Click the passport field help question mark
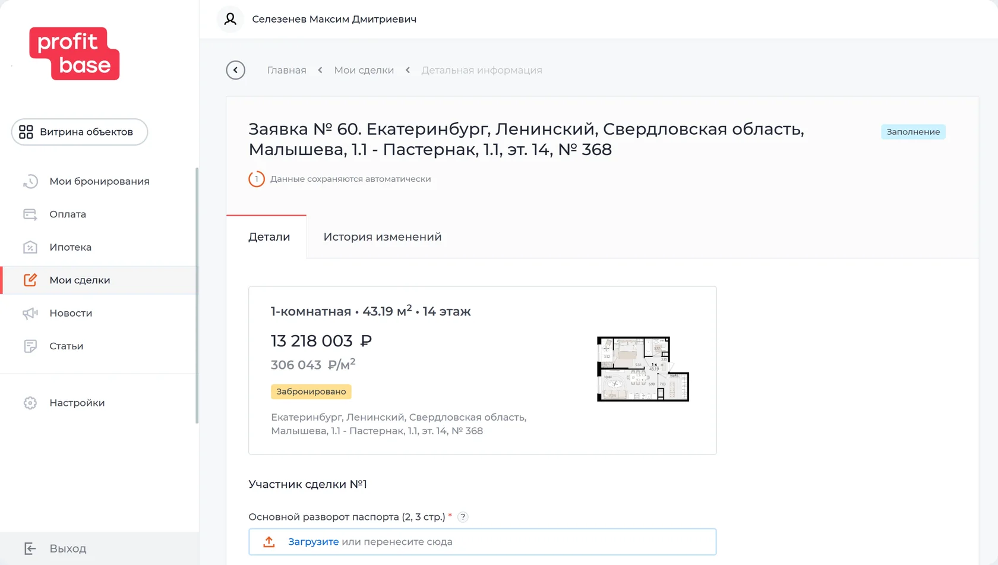The width and height of the screenshot is (998, 565). pyautogui.click(x=463, y=517)
